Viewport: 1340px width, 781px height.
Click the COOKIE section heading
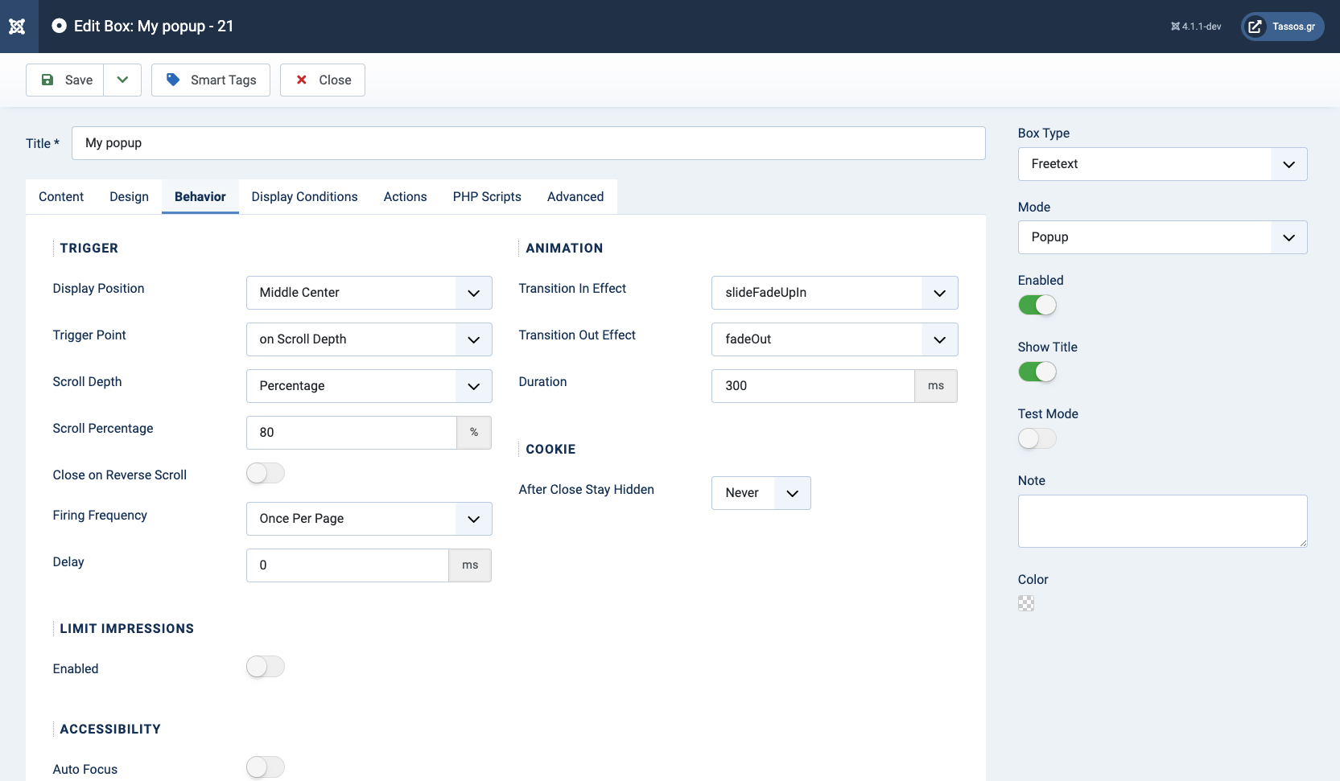(x=550, y=450)
